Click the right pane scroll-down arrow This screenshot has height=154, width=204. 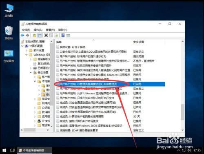coord(183,130)
